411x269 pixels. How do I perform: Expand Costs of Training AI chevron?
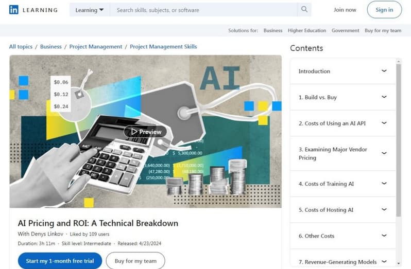tap(384, 184)
